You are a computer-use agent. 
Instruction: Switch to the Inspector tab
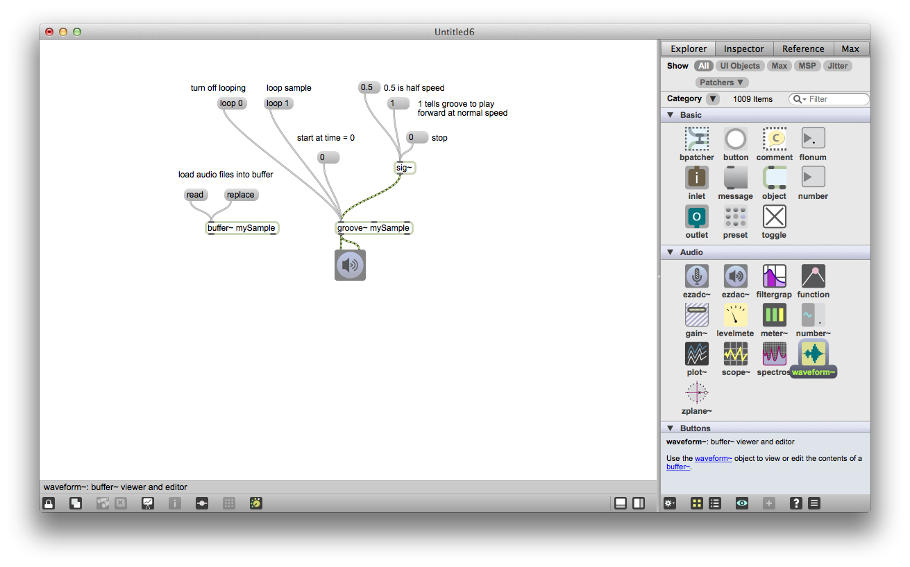pyautogui.click(x=743, y=49)
